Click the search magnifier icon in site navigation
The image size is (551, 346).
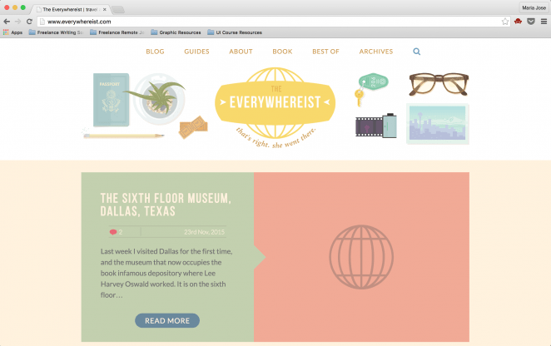tap(417, 52)
